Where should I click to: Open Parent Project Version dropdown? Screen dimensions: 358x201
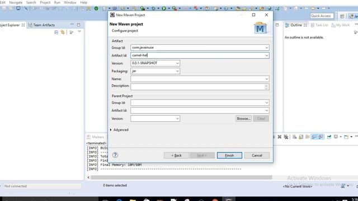[x=177, y=118]
